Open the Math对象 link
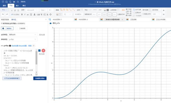 point(15,46)
